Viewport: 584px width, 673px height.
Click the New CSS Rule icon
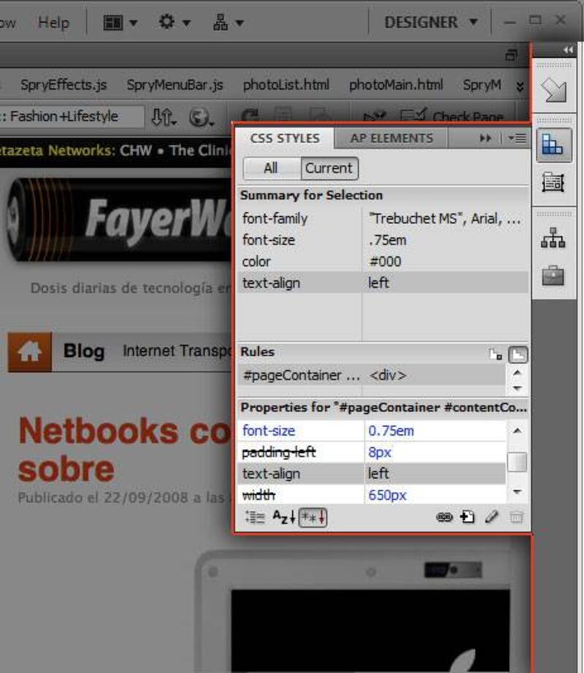click(467, 517)
